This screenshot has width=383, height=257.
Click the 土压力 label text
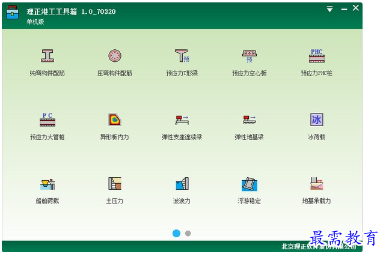115,201
